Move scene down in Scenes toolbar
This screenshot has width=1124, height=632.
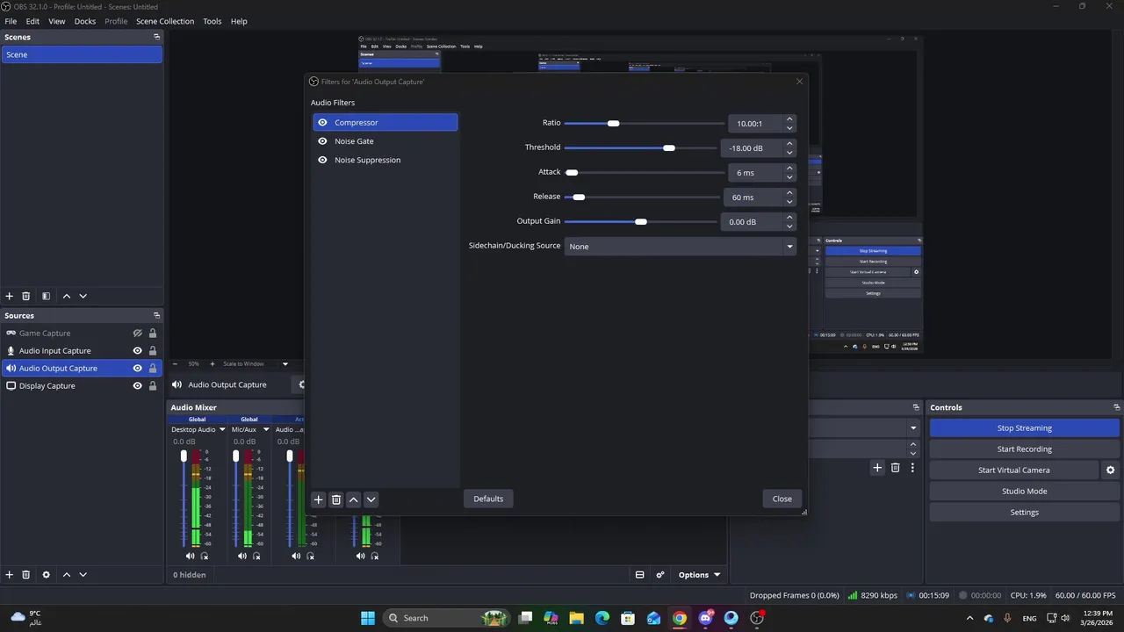[83, 297]
